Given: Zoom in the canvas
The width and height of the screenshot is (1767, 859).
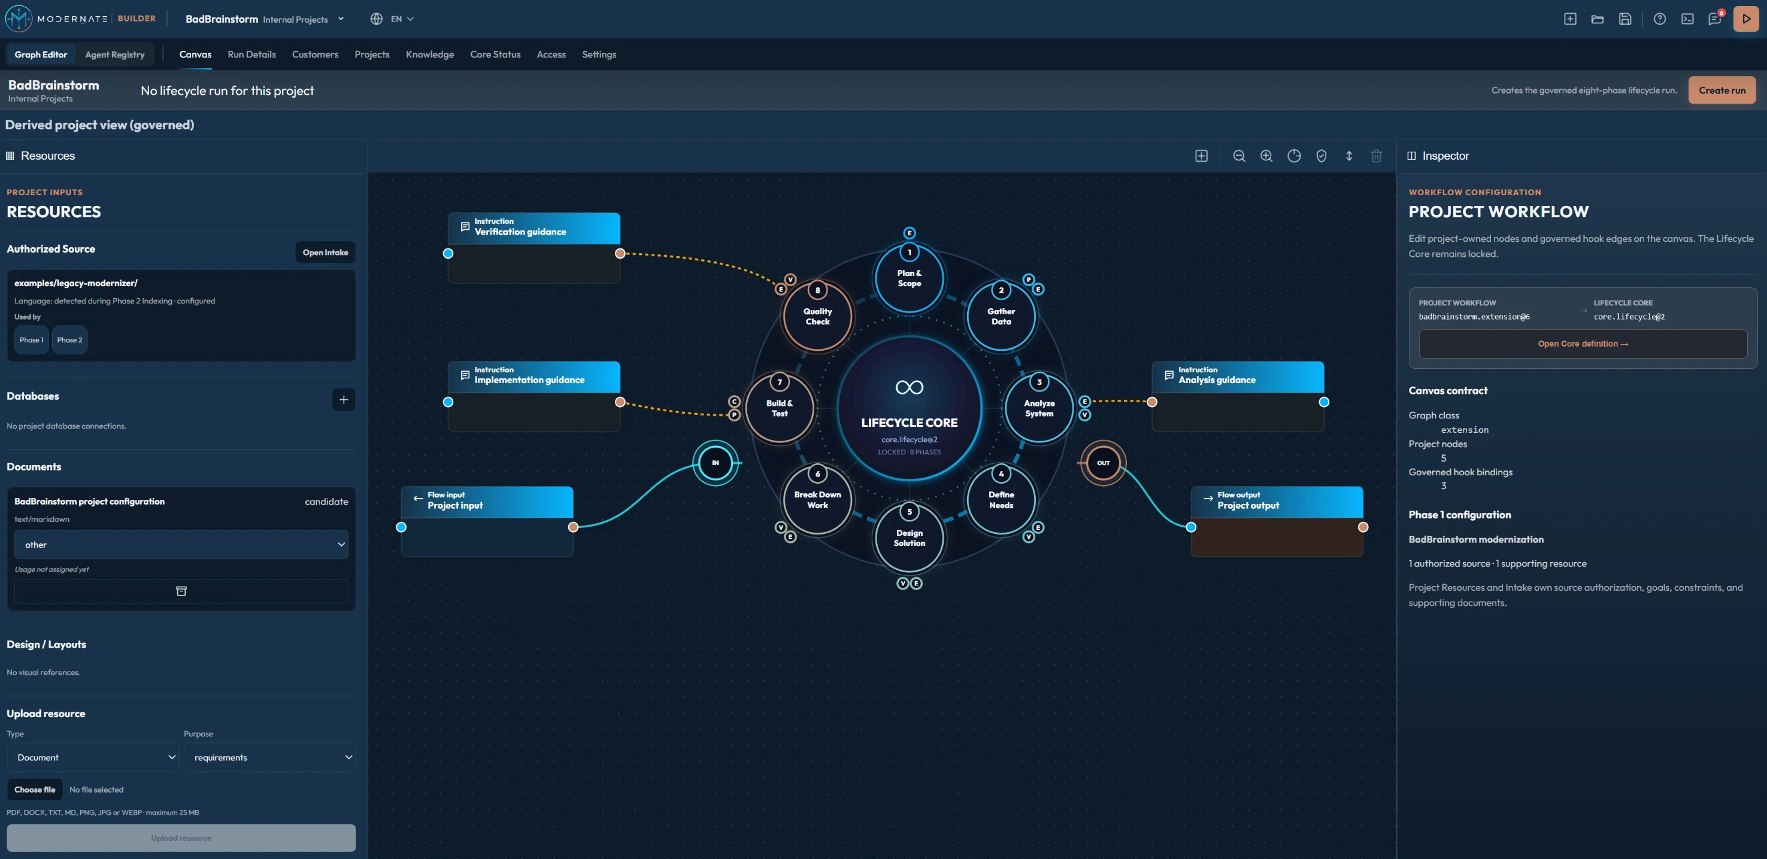Looking at the screenshot, I should (x=1266, y=156).
